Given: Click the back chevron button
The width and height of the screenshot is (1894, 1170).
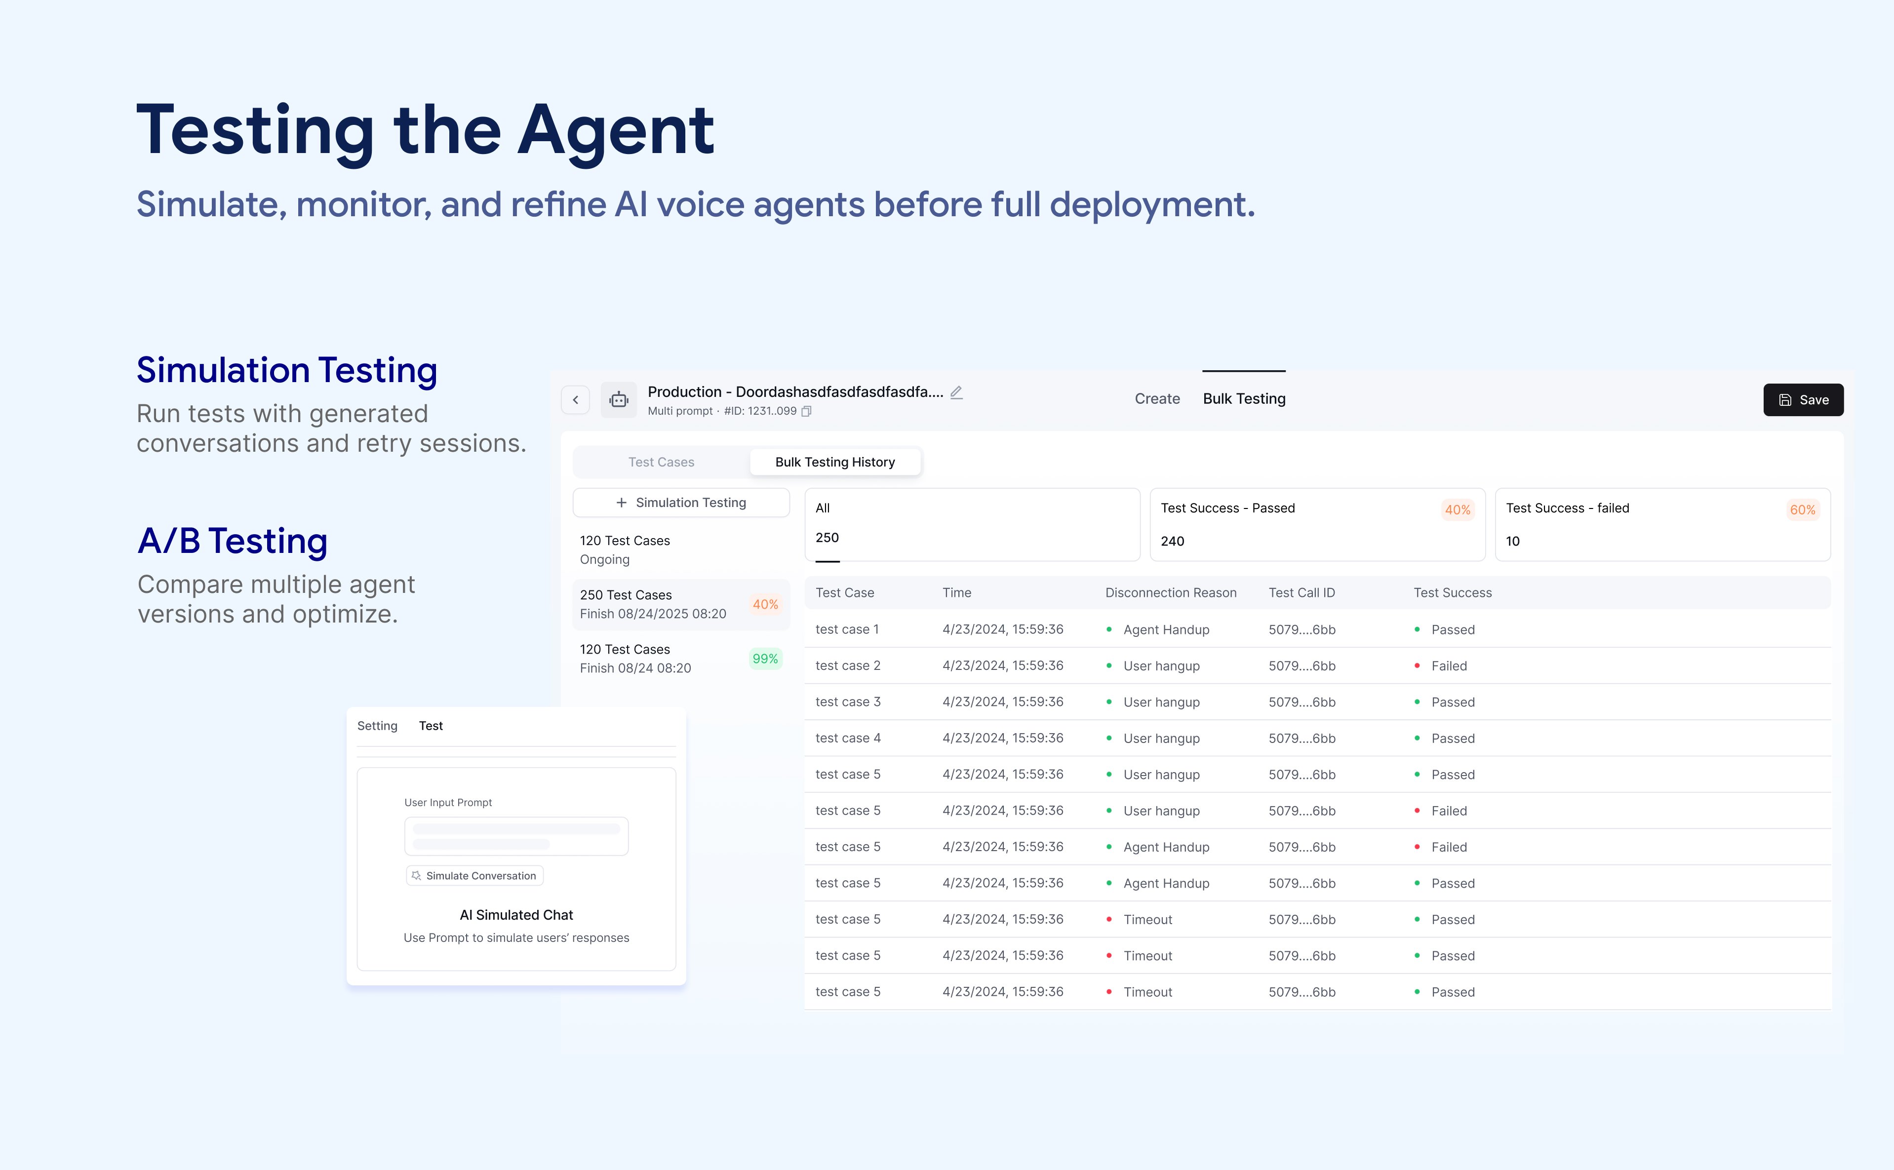Looking at the screenshot, I should pyautogui.click(x=575, y=399).
